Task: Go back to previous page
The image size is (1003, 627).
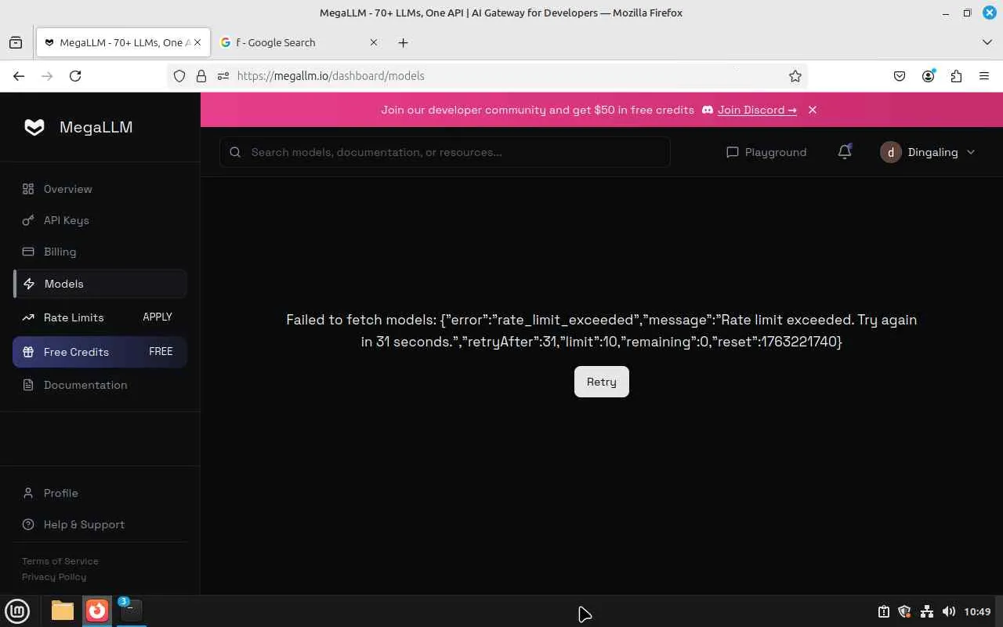Action: coord(19,76)
